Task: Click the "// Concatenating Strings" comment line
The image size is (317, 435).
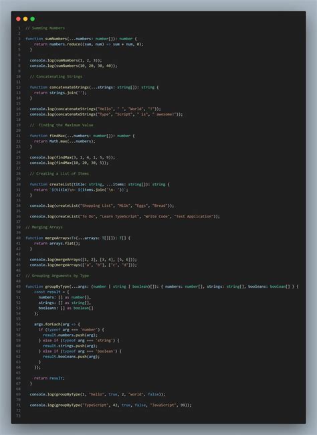Action: click(x=56, y=76)
